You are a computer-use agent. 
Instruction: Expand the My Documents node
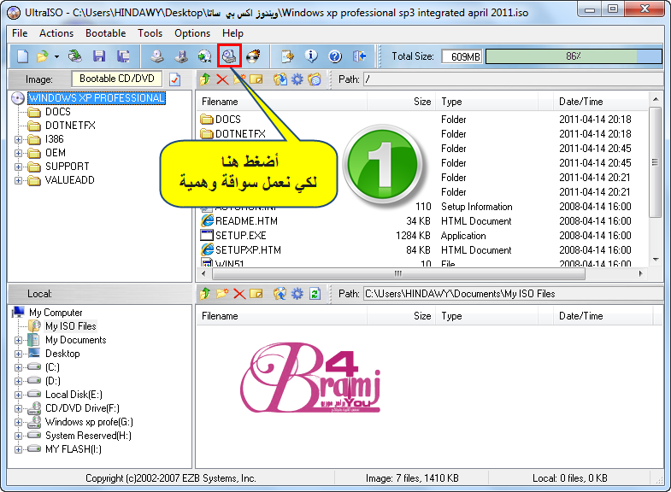click(19, 340)
